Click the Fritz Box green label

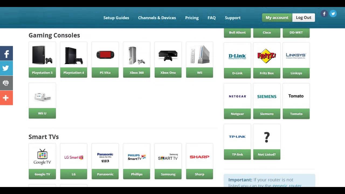tap(267, 73)
